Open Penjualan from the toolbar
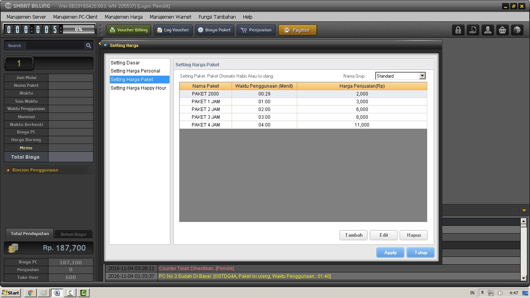Viewport: 530px width, 298px height. pyautogui.click(x=256, y=30)
